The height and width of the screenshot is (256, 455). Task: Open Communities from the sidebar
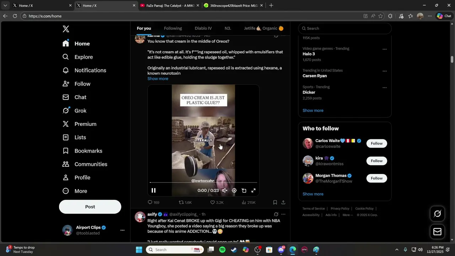click(x=85, y=164)
